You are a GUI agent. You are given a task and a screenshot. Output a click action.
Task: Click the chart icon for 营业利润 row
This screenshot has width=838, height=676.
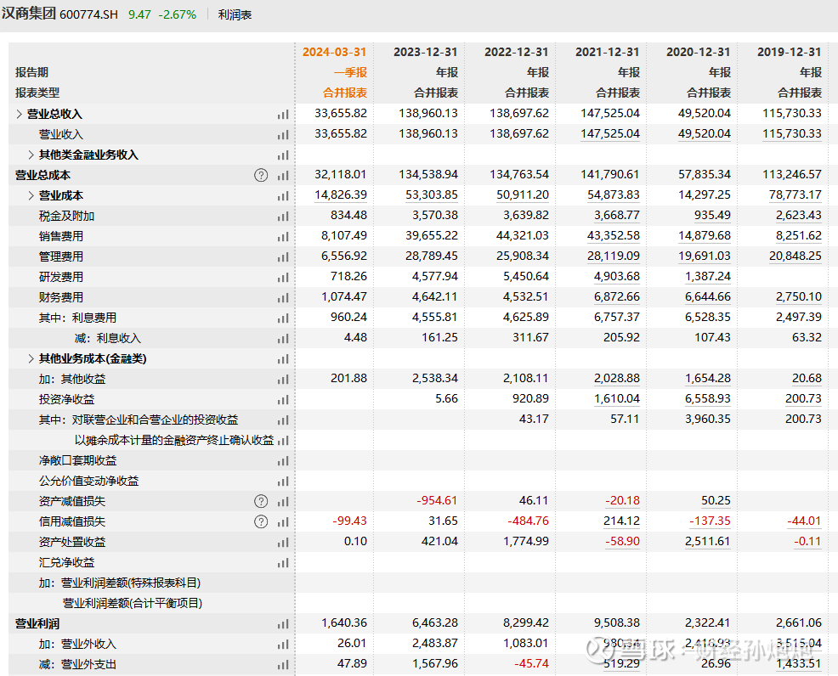pos(283,623)
